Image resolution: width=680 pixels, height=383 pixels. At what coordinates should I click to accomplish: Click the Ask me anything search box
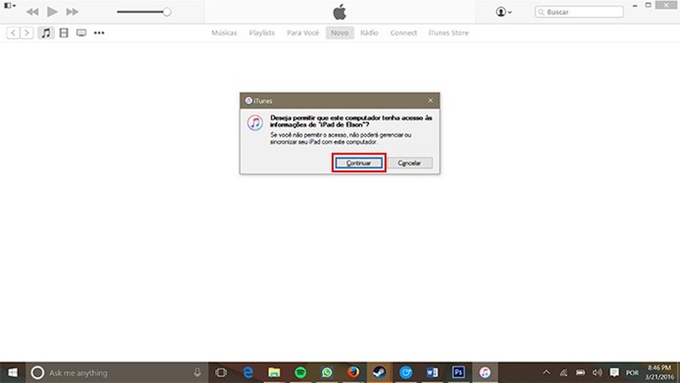coord(117,373)
